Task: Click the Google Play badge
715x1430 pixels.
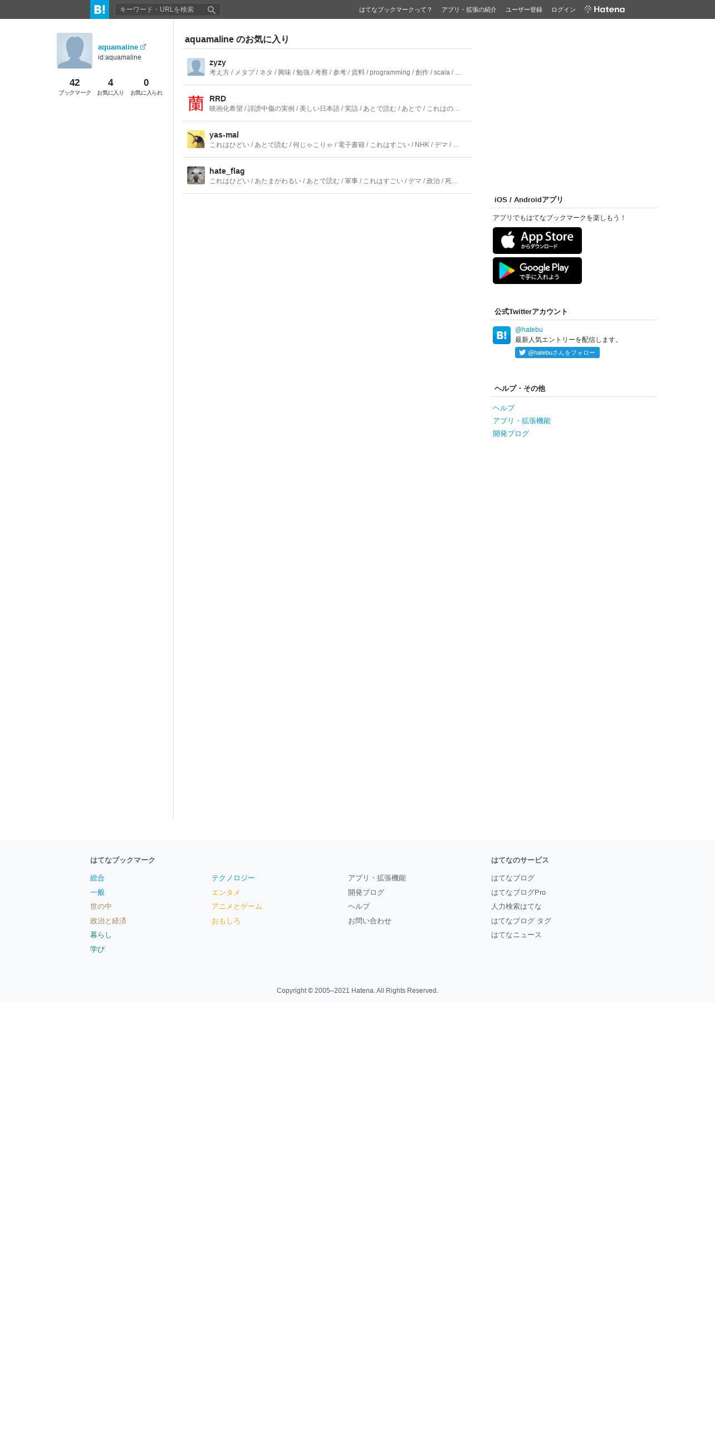Action: (537, 271)
